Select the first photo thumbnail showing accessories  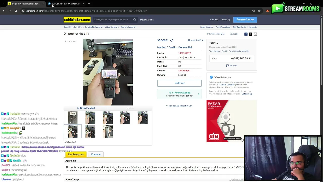[x=73, y=118]
